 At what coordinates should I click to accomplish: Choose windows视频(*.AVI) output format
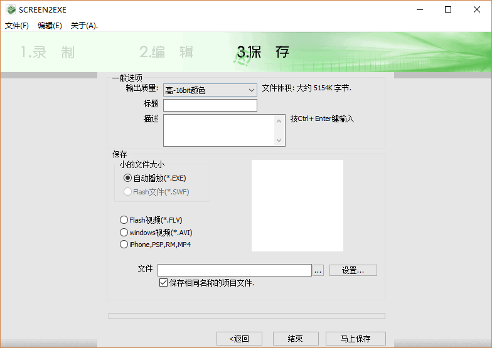pyautogui.click(x=156, y=233)
